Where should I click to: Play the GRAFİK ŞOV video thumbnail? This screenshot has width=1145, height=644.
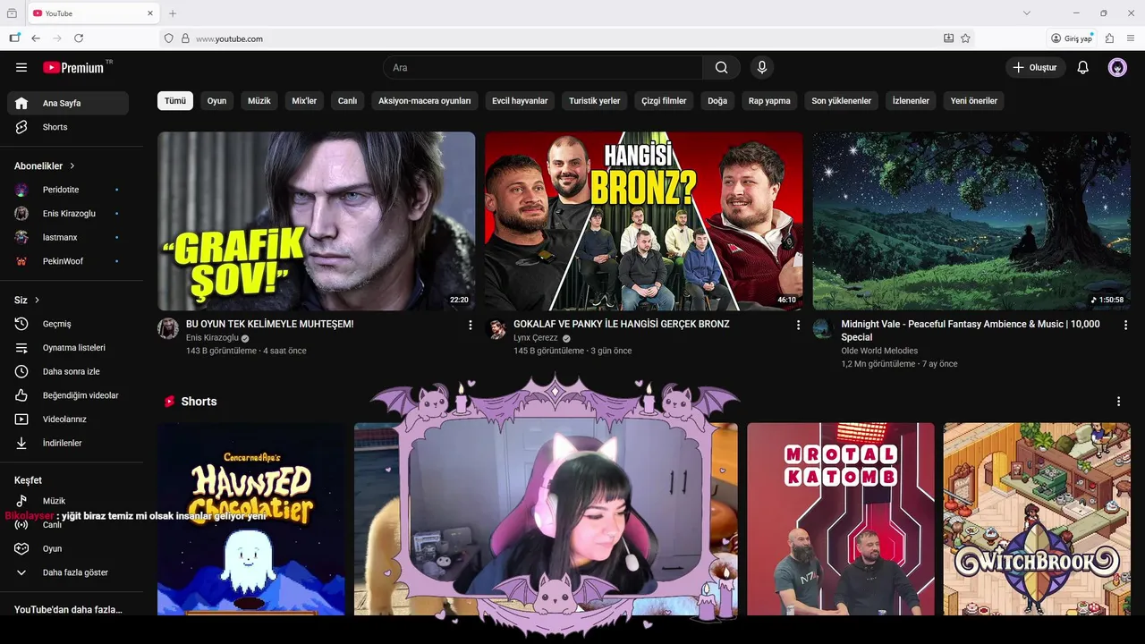(x=317, y=221)
